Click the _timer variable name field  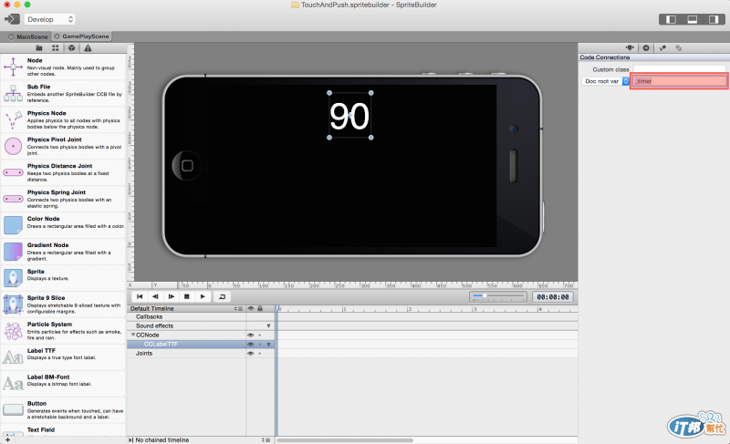679,81
